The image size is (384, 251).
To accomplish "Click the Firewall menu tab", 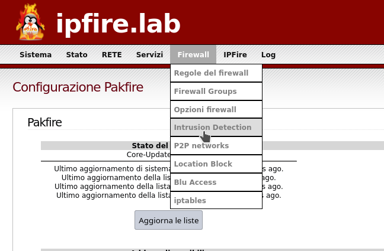I will tap(193, 55).
